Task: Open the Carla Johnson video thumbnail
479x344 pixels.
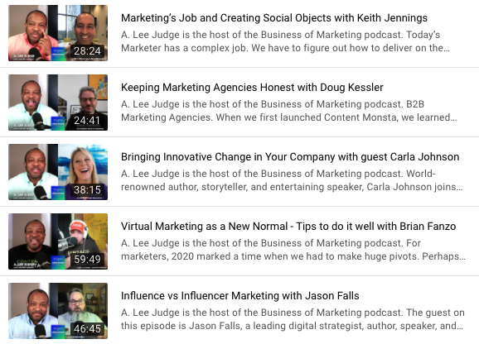Action: 58,172
